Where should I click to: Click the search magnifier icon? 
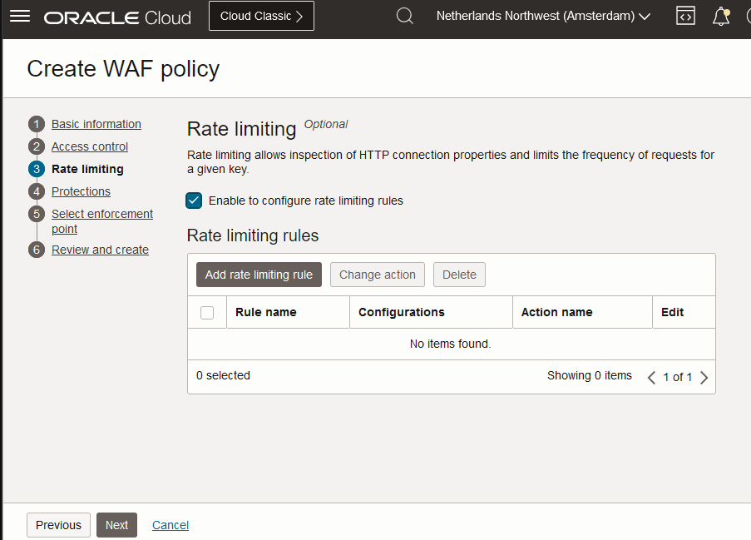tap(405, 17)
